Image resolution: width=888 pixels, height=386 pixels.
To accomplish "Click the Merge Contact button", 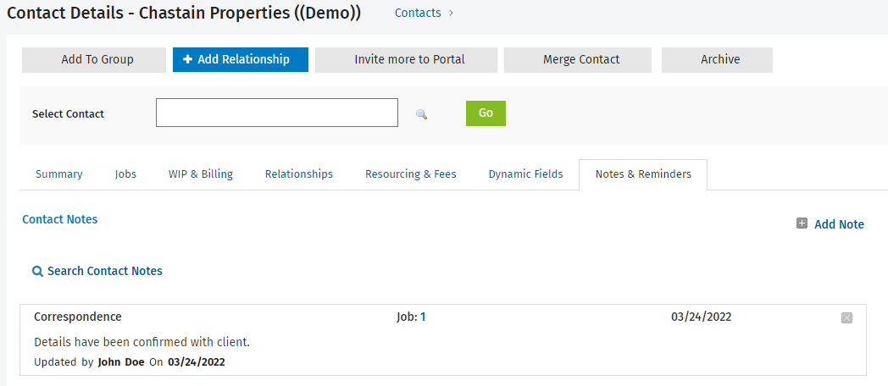I will click(578, 60).
